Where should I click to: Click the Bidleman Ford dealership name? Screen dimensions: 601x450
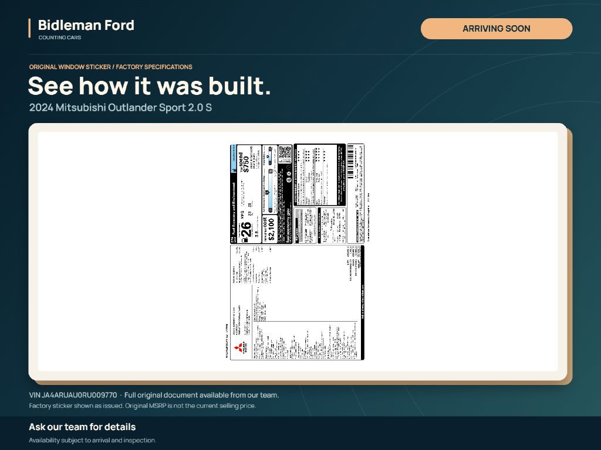point(86,25)
